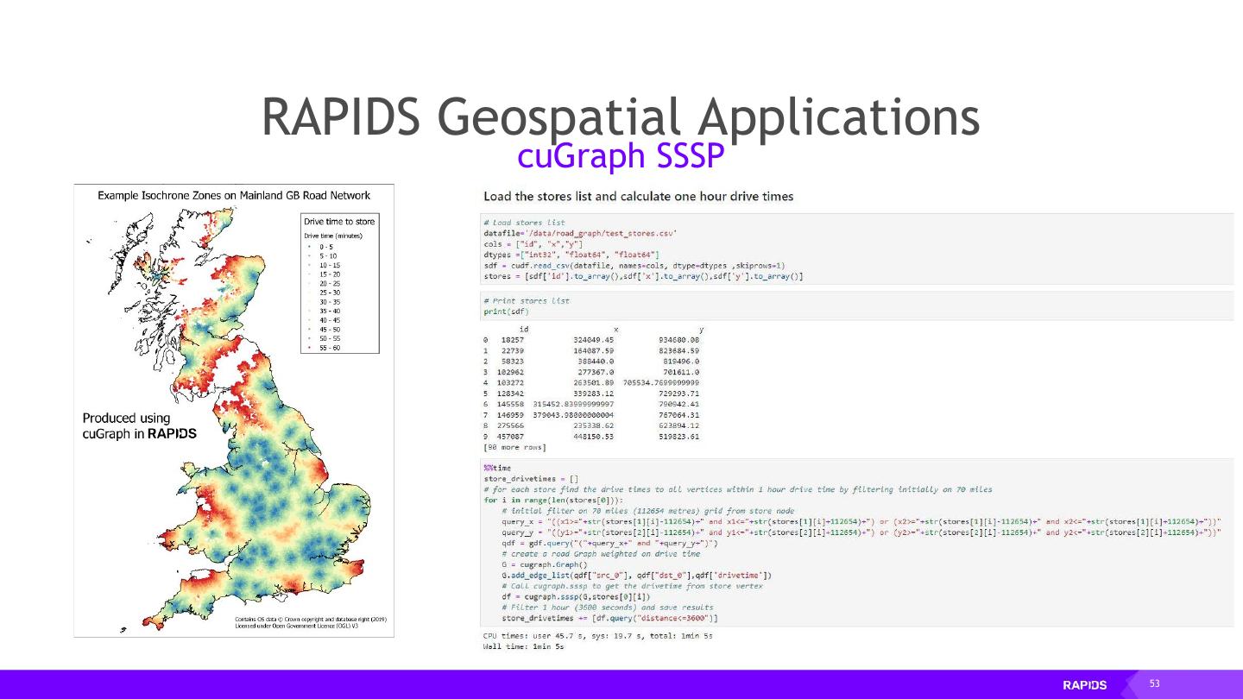Click the heading "Load the stores list and calculate one hour drive times"
The image size is (1243, 699).
[x=639, y=197]
